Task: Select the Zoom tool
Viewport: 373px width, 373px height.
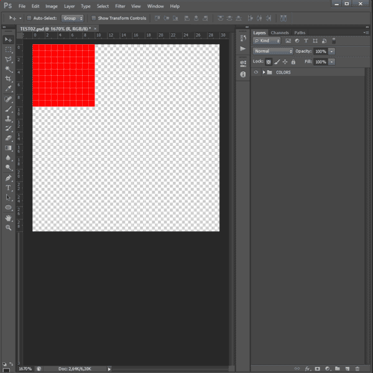Action: (x=8, y=228)
